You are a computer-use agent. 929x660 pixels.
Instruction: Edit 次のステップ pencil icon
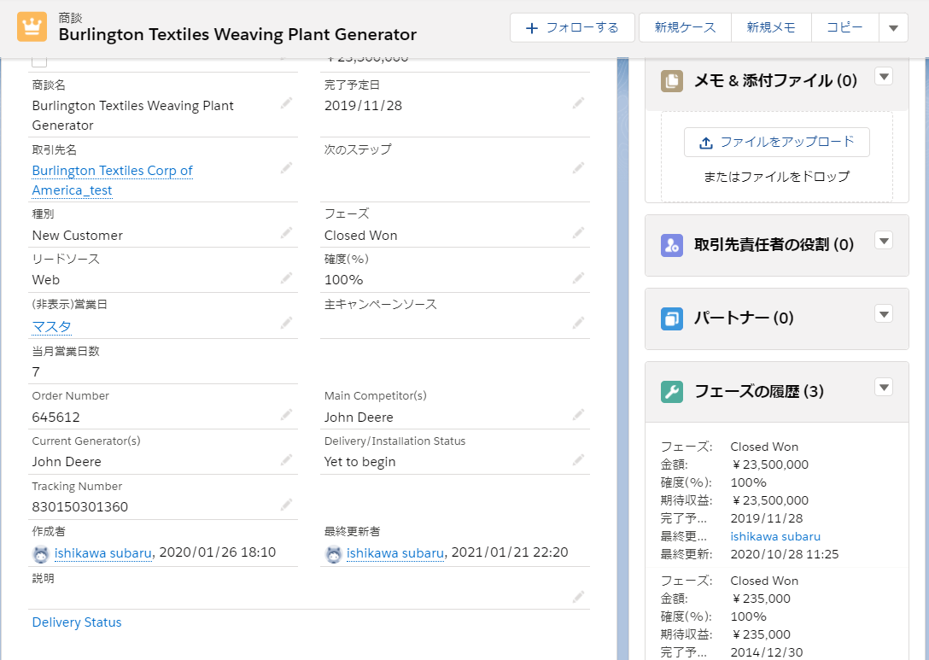coord(578,167)
